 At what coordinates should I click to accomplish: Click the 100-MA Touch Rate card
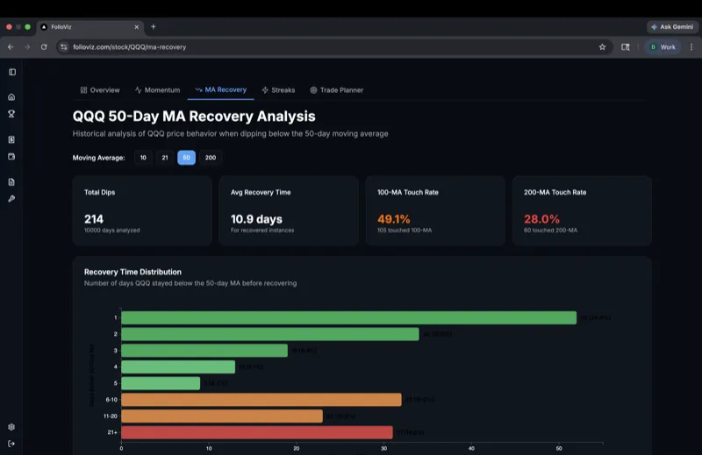tap(435, 210)
